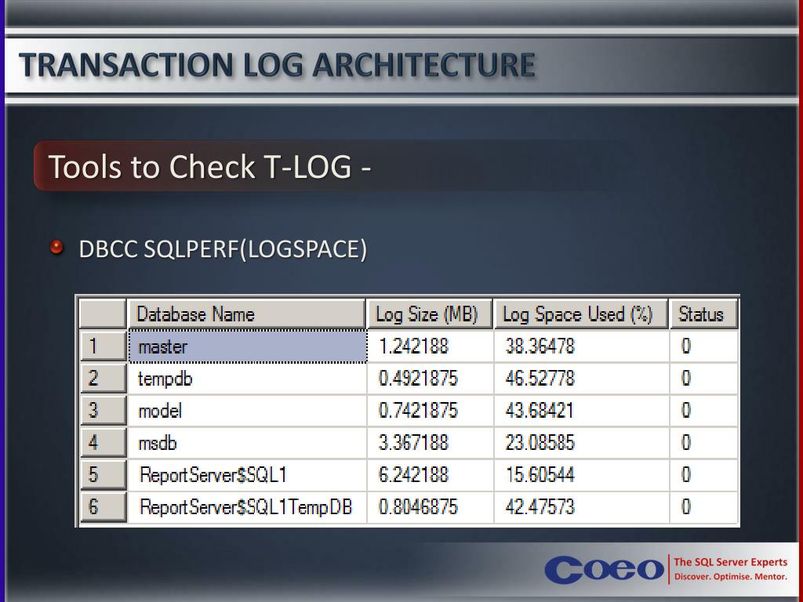Screen dimensions: 803x602
Task: Select row header number 6
Action: click(104, 507)
